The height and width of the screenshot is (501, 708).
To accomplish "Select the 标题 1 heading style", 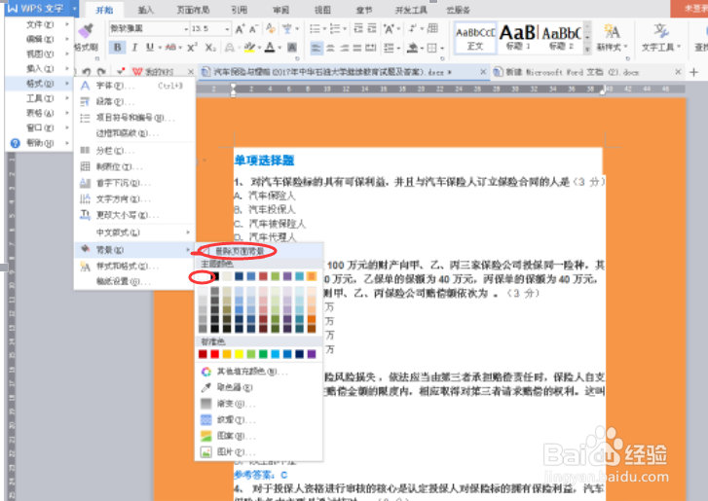I will [518, 37].
